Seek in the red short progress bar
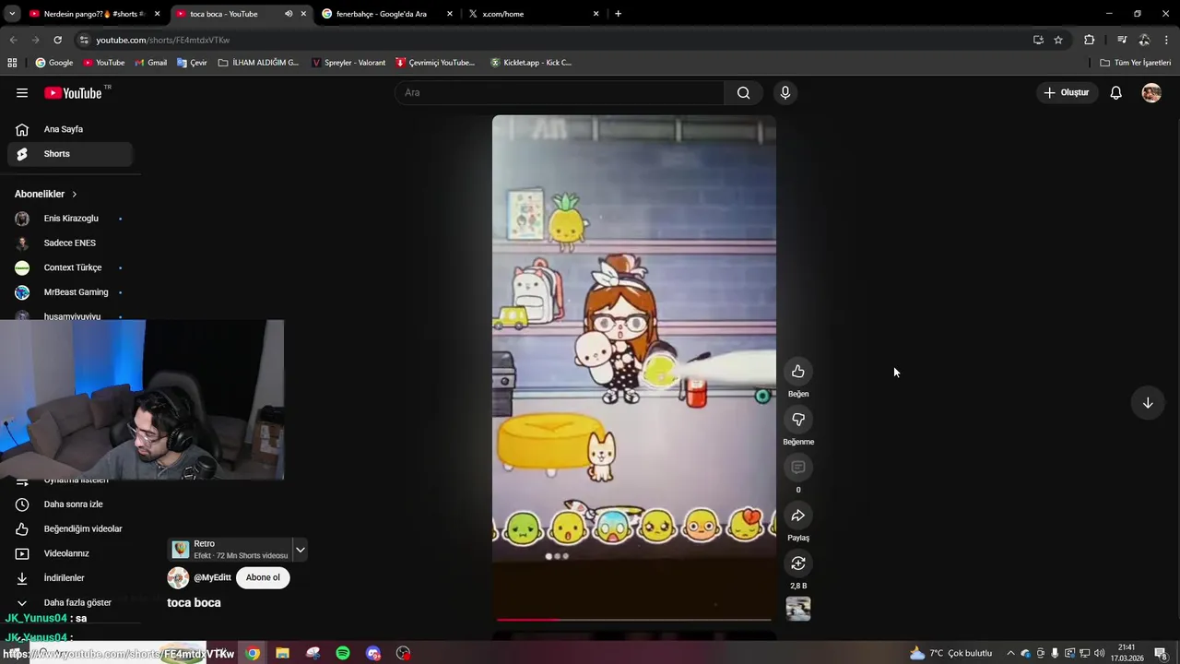This screenshot has width=1180, height=664. [x=633, y=620]
